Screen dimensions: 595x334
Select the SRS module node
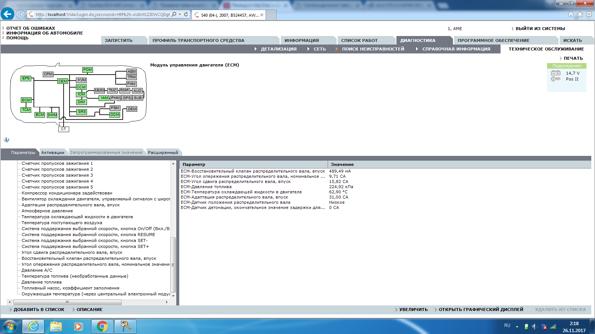82,112
